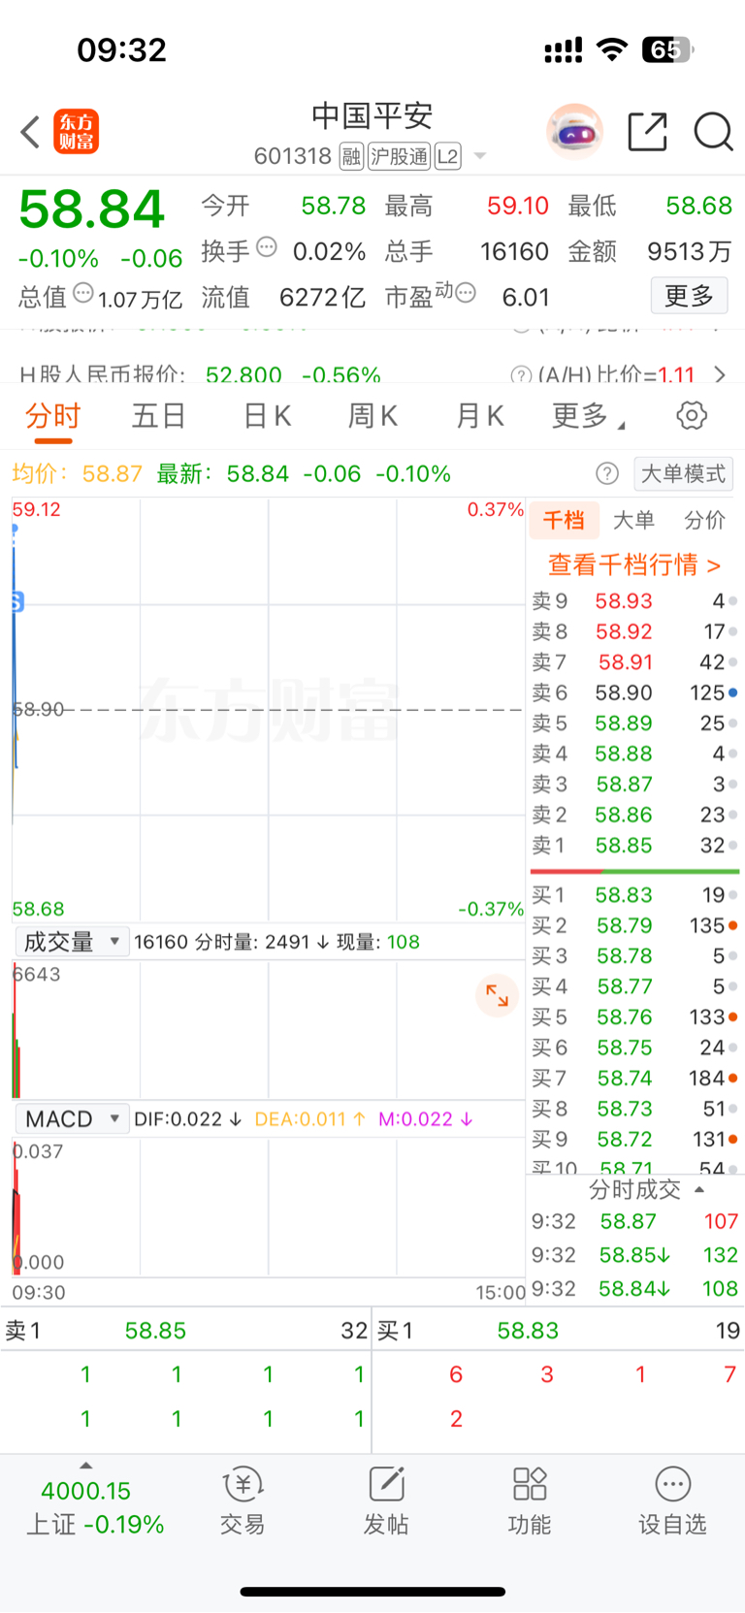This screenshot has height=1613, width=745.
Task: Open the 东方财富 orange logo icon
Action: [x=76, y=132]
